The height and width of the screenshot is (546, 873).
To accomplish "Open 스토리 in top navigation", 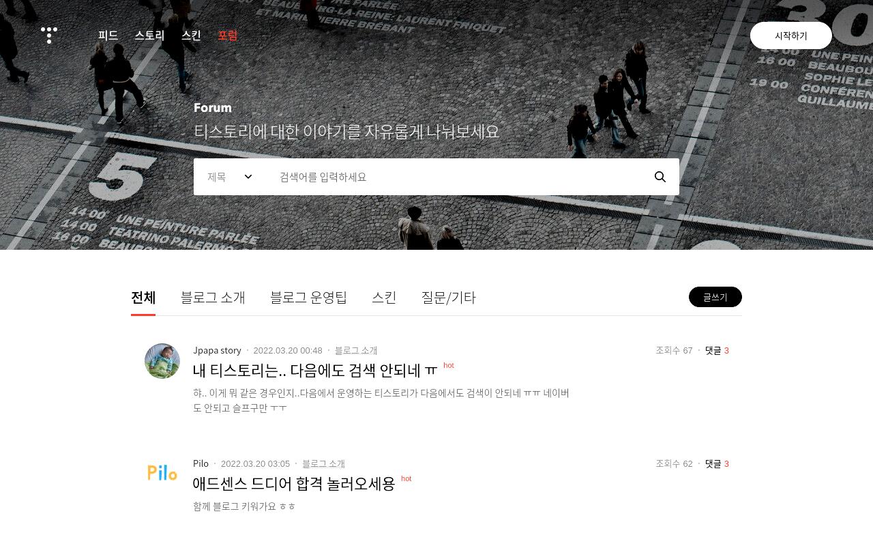I will pyautogui.click(x=149, y=35).
